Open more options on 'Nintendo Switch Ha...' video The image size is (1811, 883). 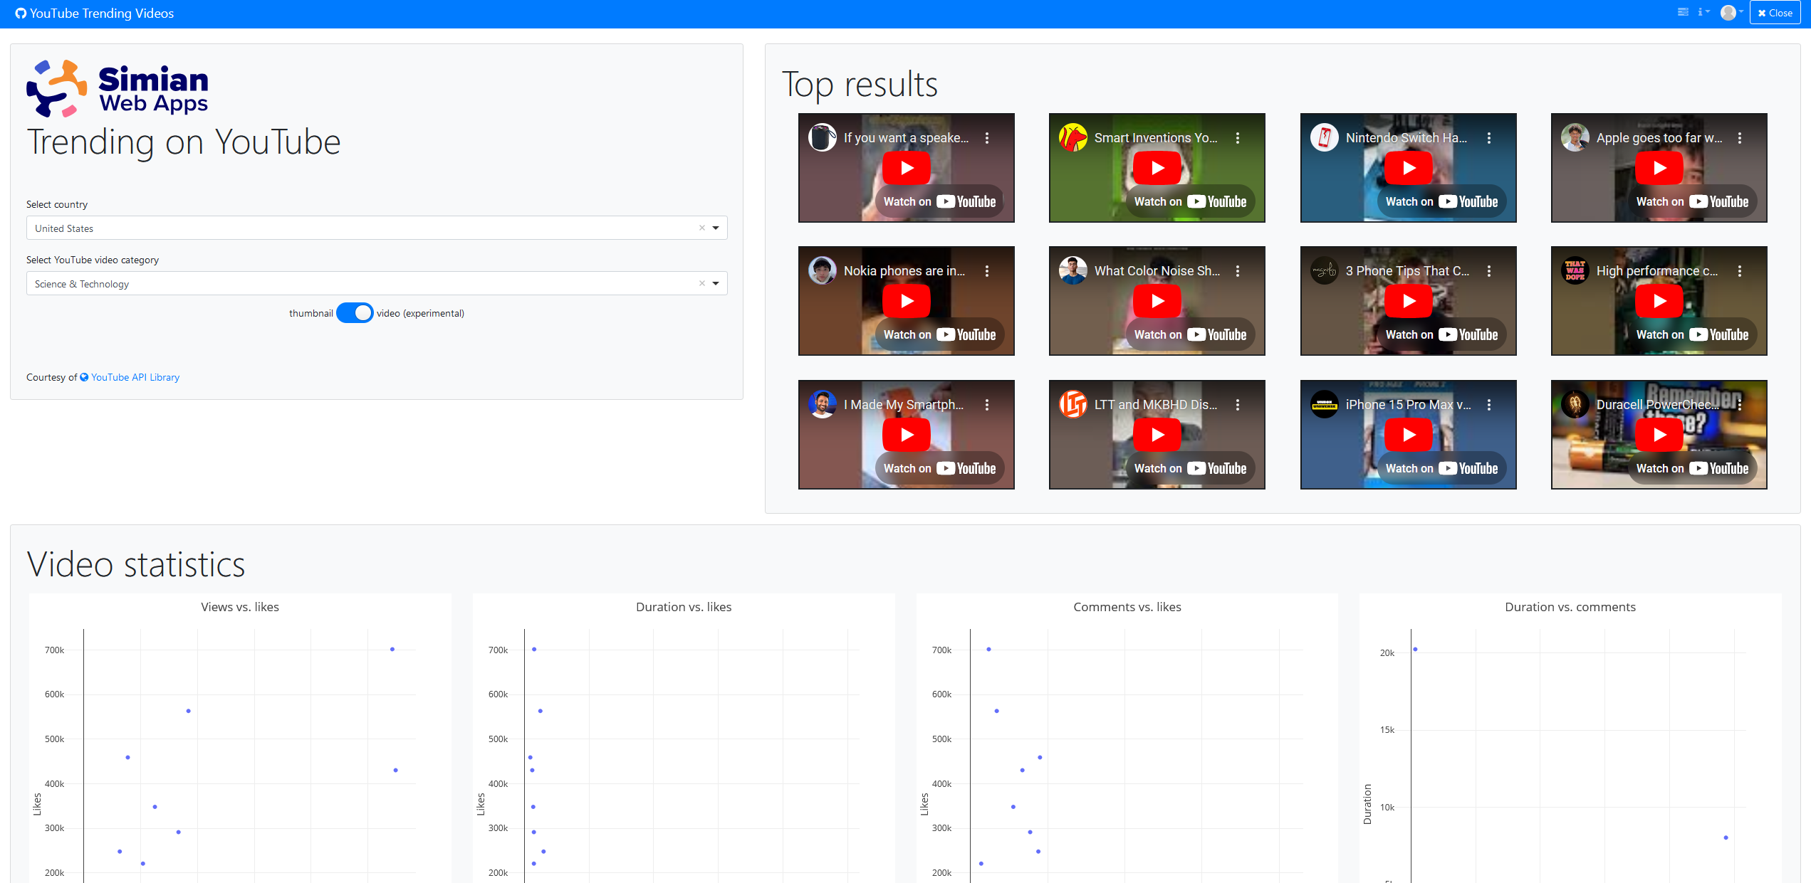(1489, 138)
